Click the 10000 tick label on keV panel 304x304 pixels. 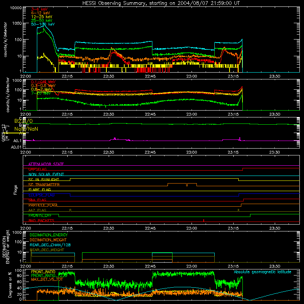point(16,8)
